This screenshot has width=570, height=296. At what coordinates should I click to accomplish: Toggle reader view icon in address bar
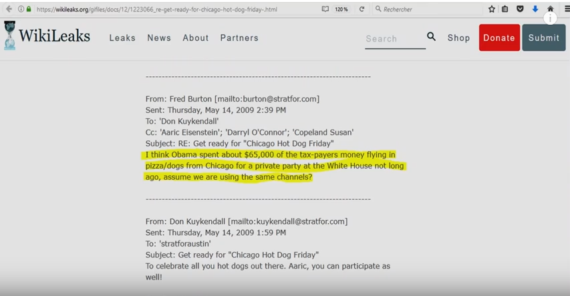pyautogui.click(x=325, y=9)
